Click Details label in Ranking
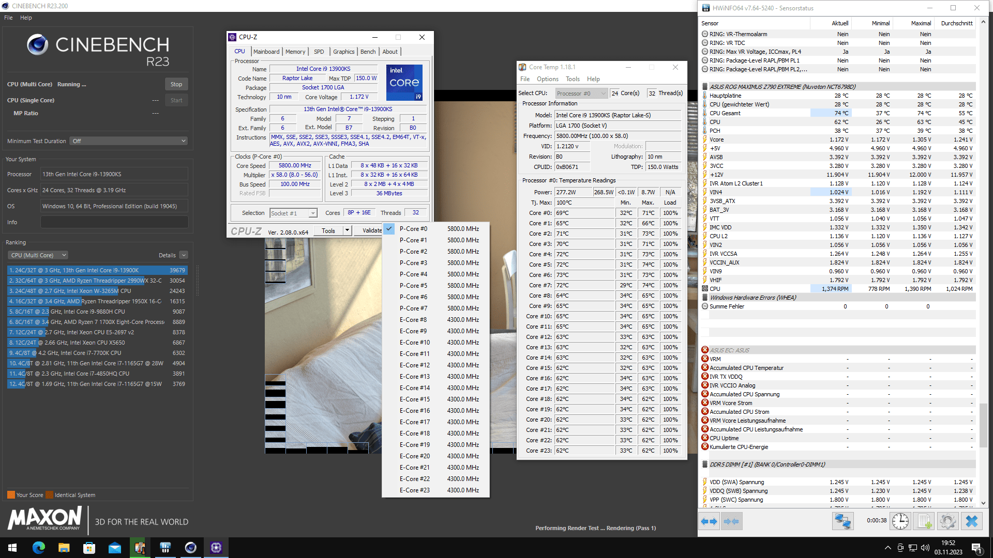Image resolution: width=993 pixels, height=558 pixels. 167,255
